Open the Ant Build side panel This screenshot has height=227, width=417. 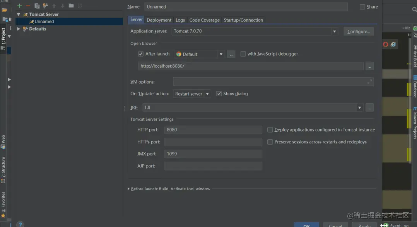pyautogui.click(x=415, y=56)
